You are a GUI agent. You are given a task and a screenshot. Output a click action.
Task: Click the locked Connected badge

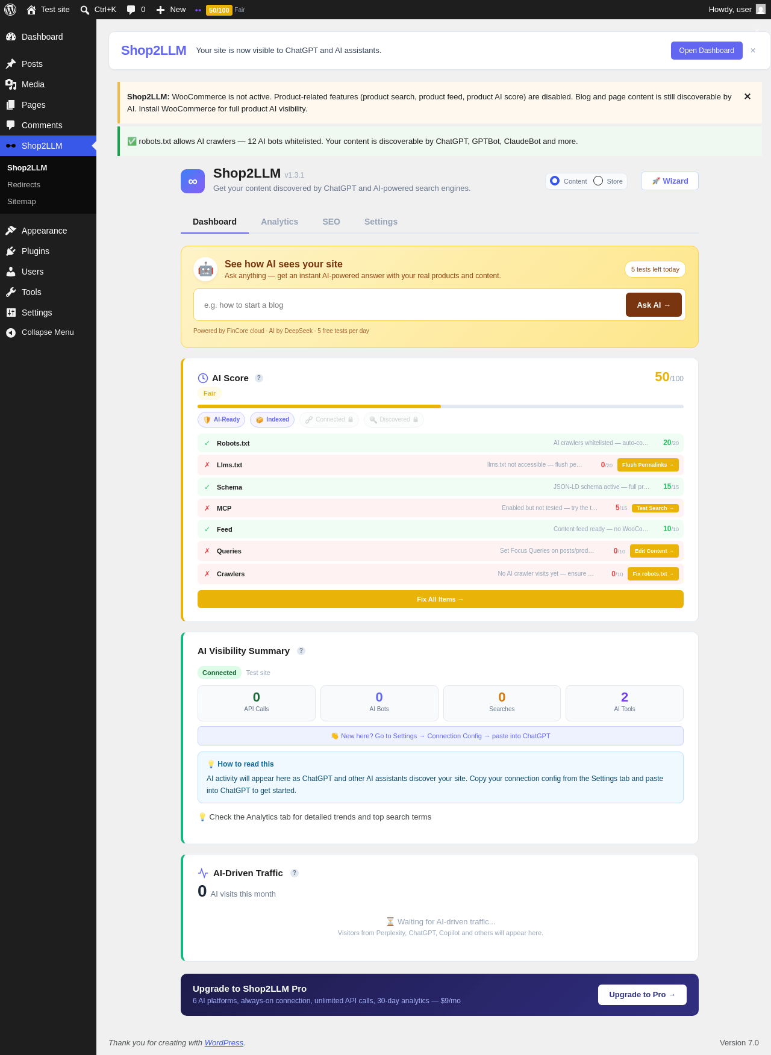click(x=329, y=420)
